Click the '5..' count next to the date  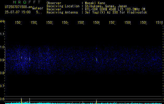(x=39, y=12)
